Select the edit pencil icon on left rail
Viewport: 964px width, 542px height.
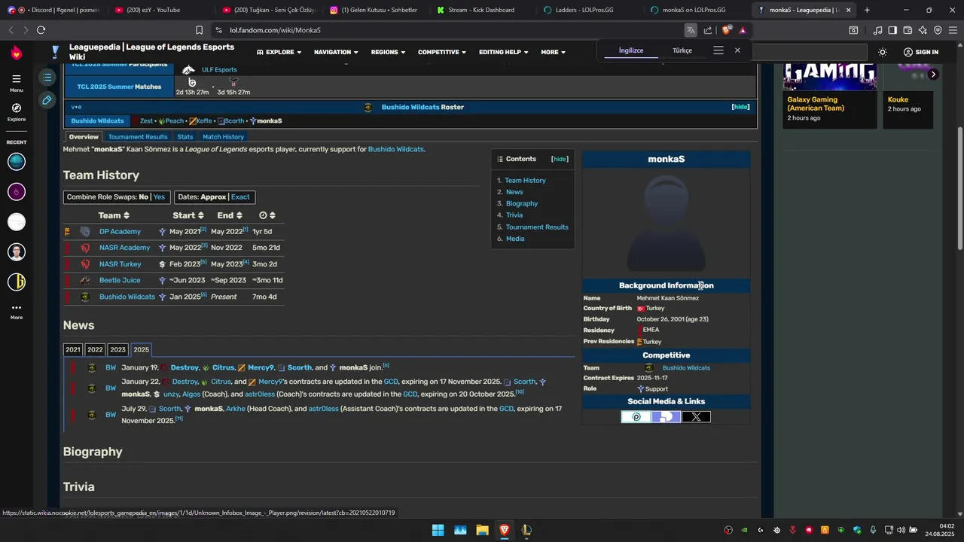pyautogui.click(x=47, y=99)
